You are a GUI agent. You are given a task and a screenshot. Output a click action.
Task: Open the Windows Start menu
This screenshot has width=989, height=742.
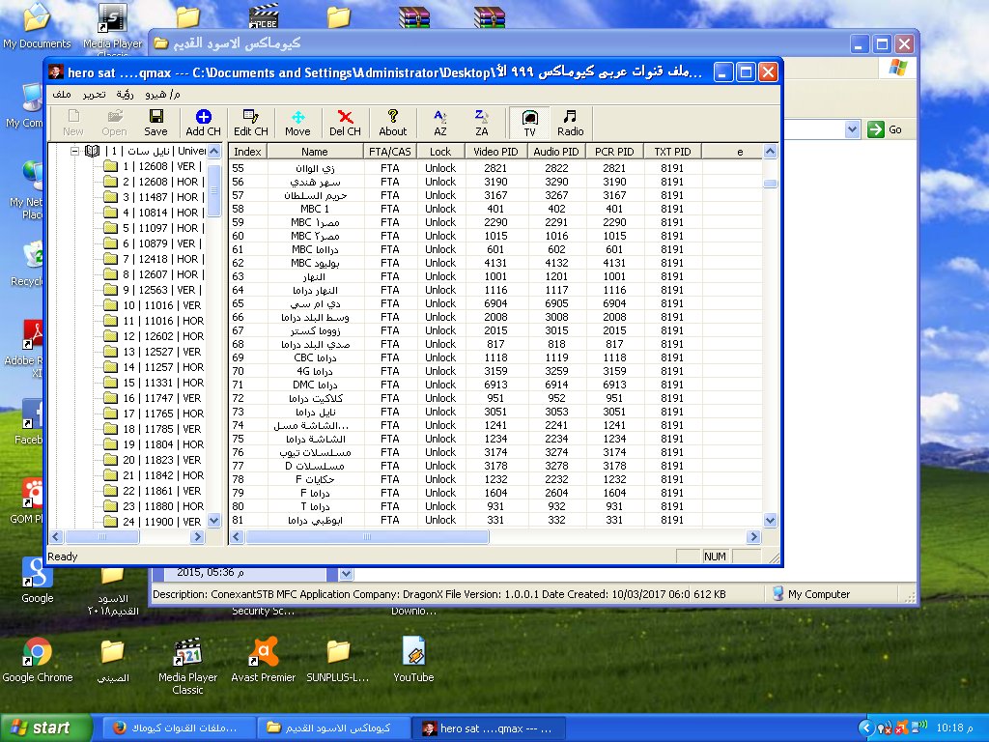click(x=46, y=728)
